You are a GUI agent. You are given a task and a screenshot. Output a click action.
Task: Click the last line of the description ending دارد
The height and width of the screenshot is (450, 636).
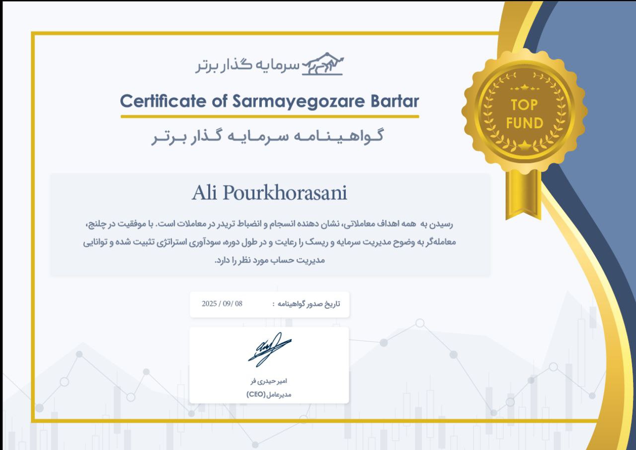pos(269,260)
